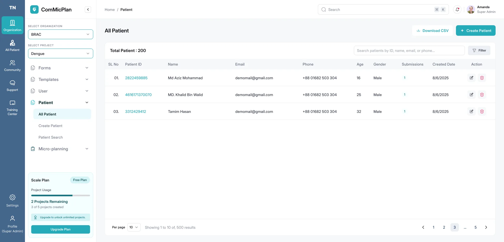
Task: Click Patient in the breadcrumb
Action: pyautogui.click(x=126, y=9)
